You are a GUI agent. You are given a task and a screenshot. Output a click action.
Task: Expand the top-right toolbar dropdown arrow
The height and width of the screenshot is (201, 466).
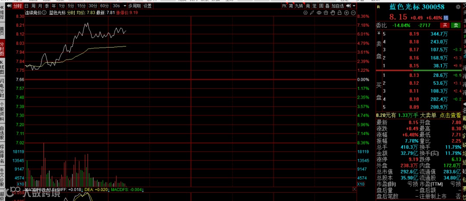[354, 6]
